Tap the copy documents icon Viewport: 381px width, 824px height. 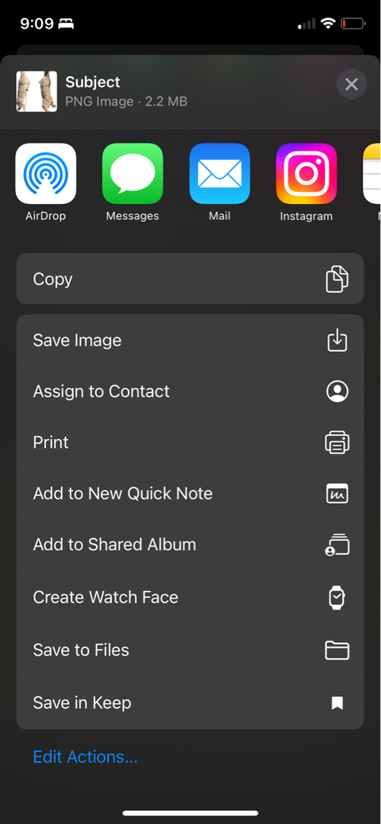pyautogui.click(x=337, y=279)
